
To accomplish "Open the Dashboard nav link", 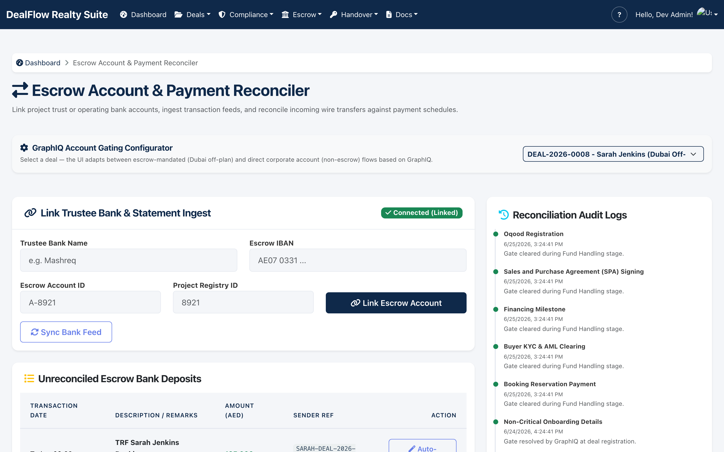I will [x=143, y=14].
